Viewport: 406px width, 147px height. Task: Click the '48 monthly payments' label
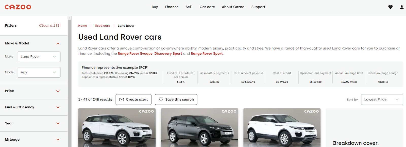[214, 73]
